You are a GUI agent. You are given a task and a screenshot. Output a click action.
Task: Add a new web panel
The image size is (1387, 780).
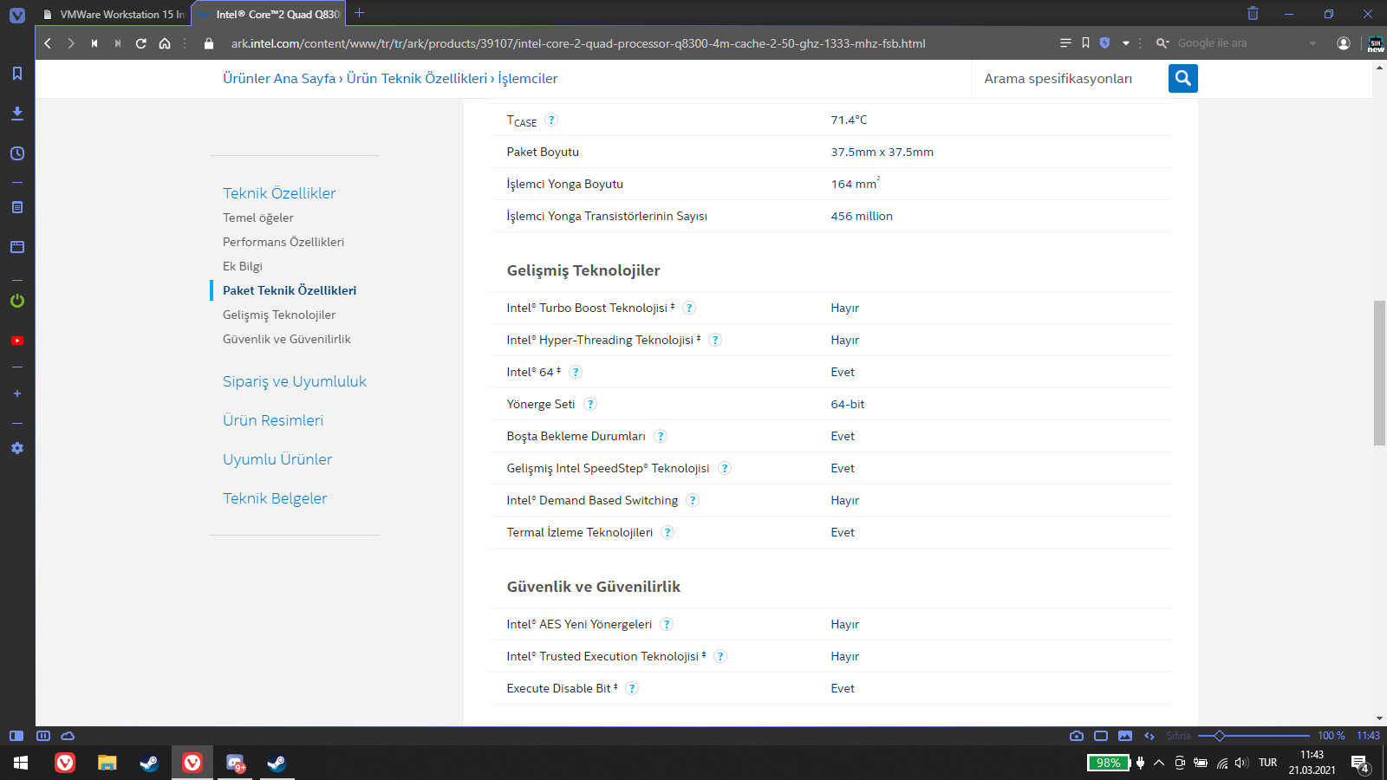[17, 393]
